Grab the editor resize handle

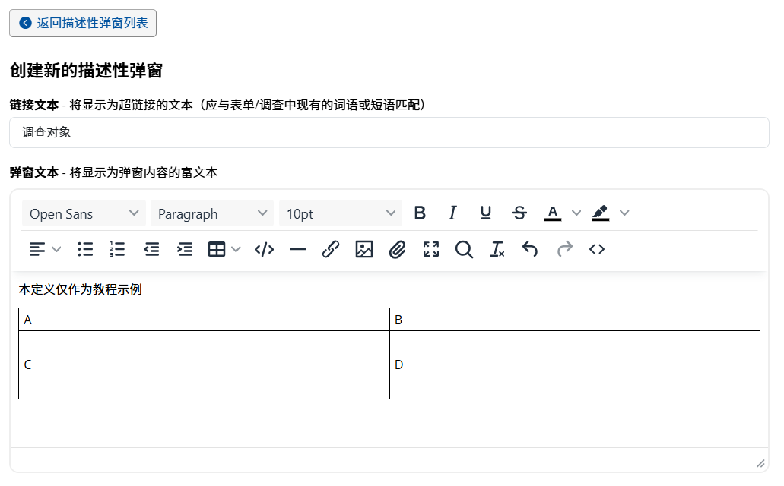pos(760,463)
